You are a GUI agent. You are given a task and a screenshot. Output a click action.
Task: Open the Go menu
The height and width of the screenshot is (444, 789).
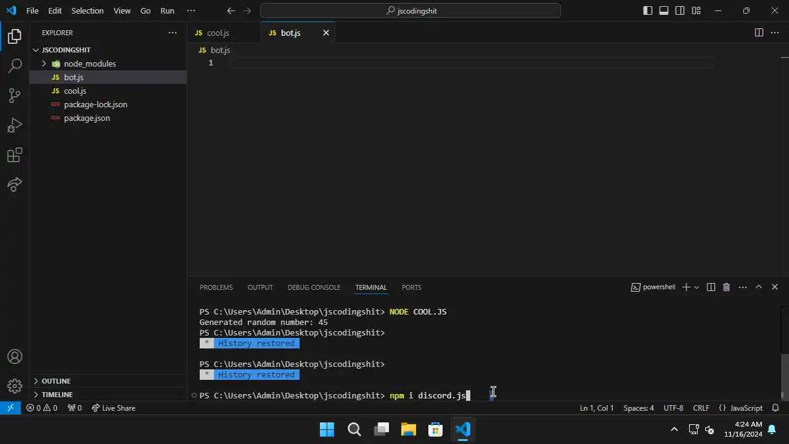click(x=145, y=10)
